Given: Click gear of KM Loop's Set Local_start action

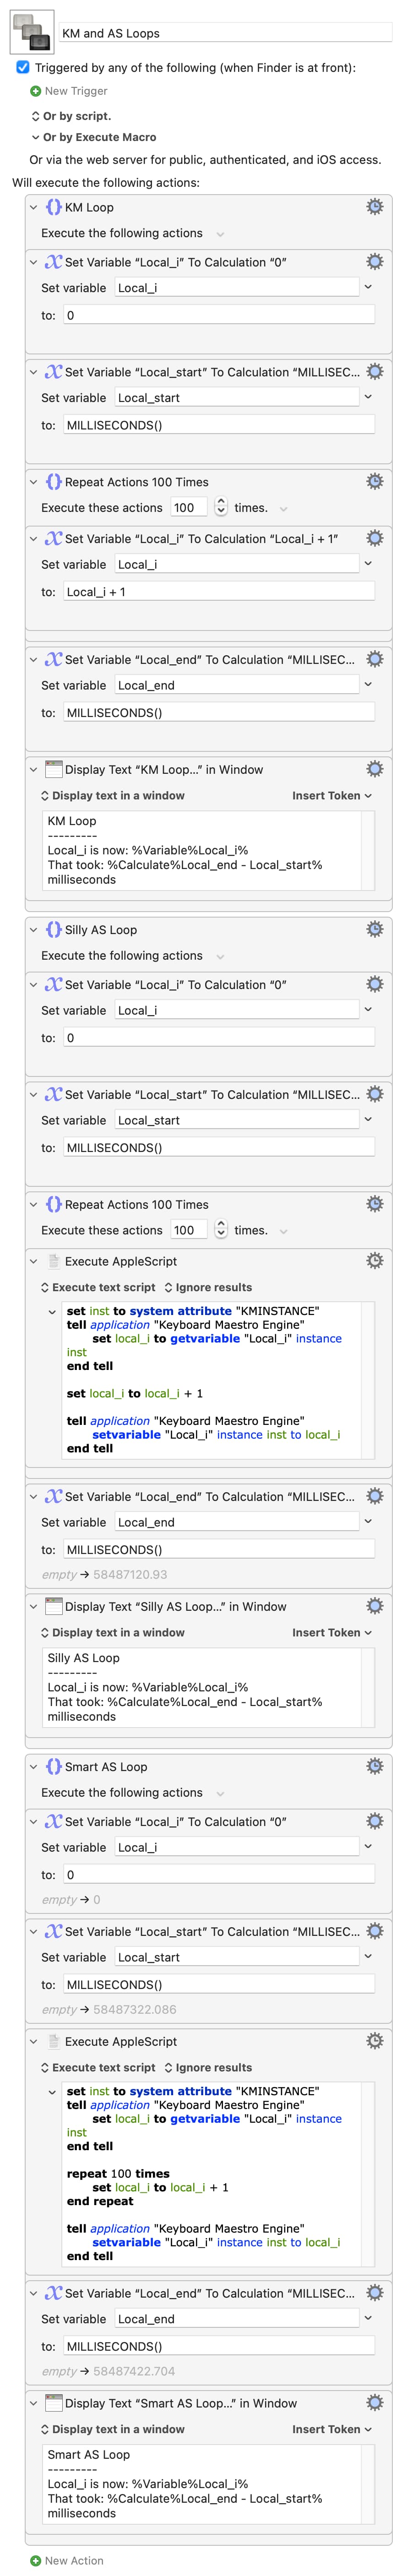Looking at the screenshot, I should 374,372.
